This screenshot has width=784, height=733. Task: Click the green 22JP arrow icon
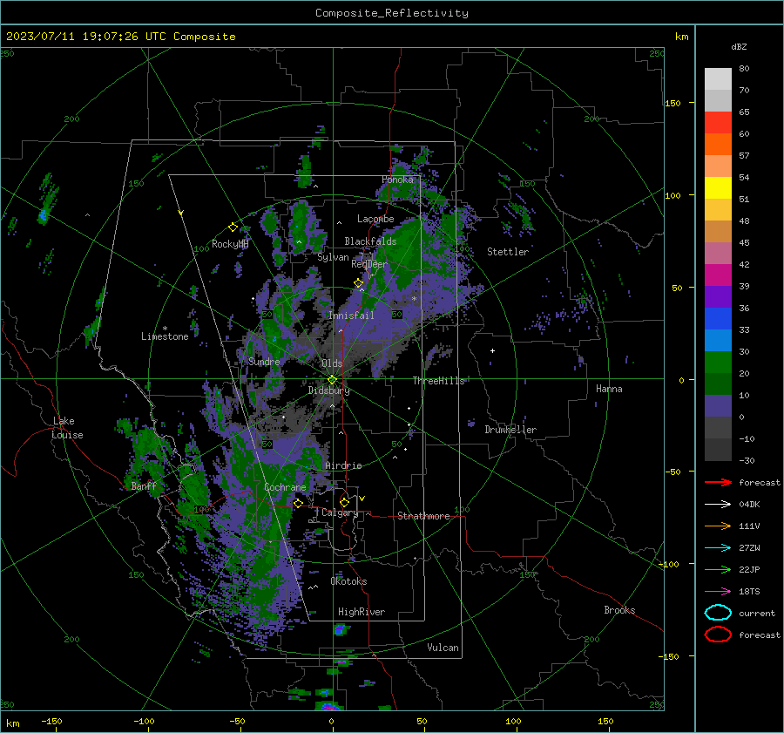pos(718,569)
